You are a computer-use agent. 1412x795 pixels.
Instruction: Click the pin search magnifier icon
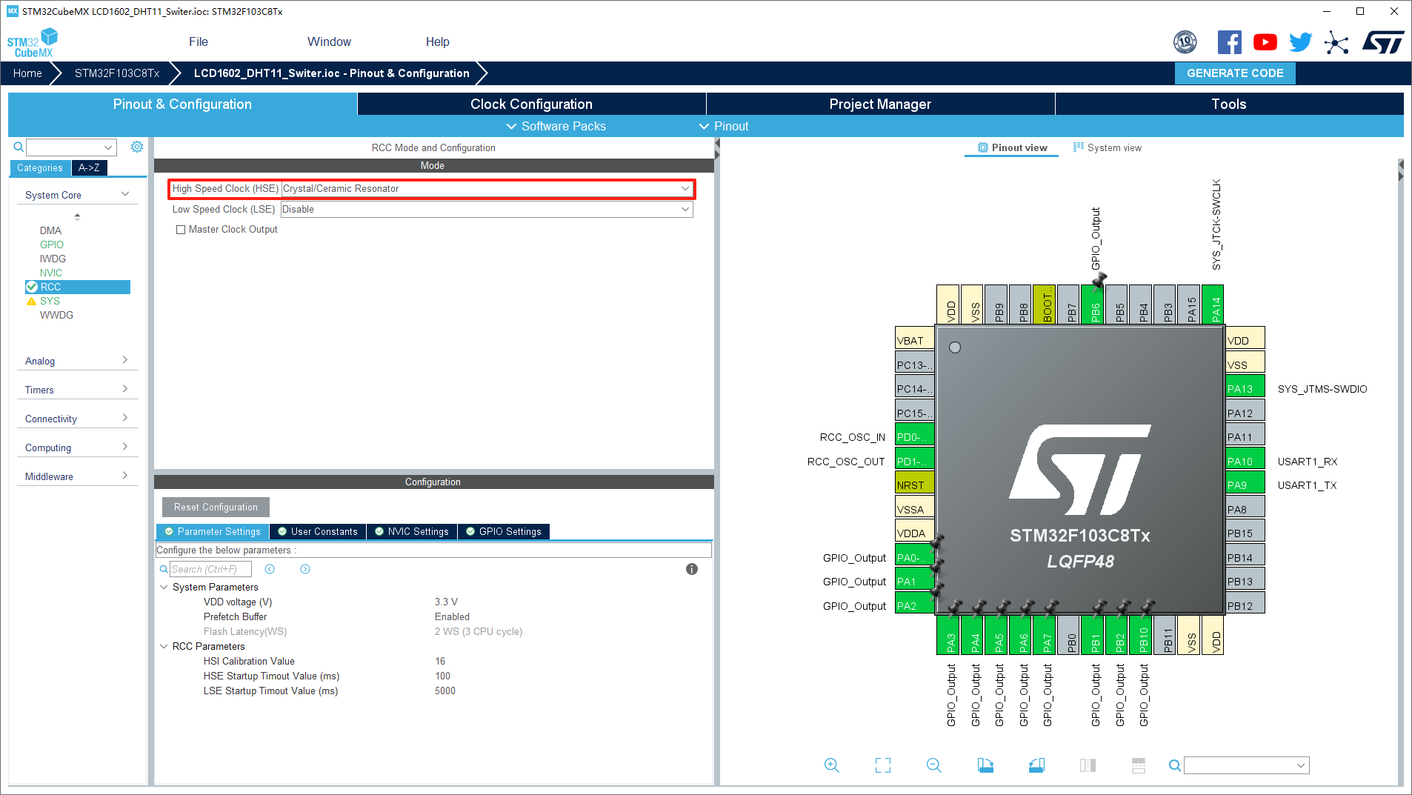coord(1174,765)
